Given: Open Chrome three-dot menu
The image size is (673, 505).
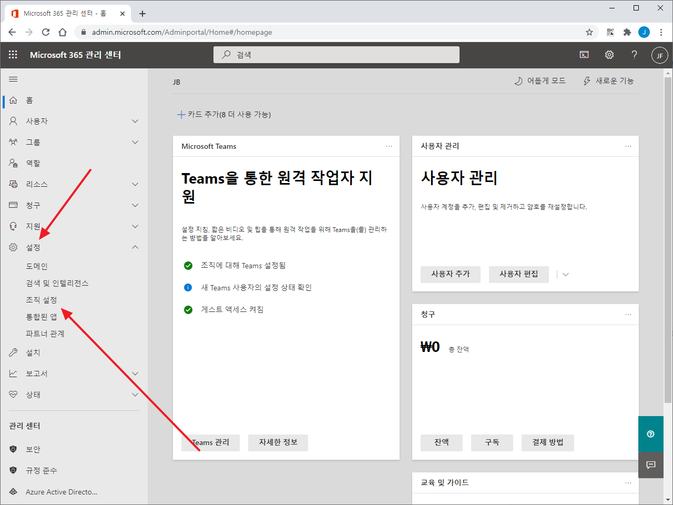Looking at the screenshot, I should (661, 32).
